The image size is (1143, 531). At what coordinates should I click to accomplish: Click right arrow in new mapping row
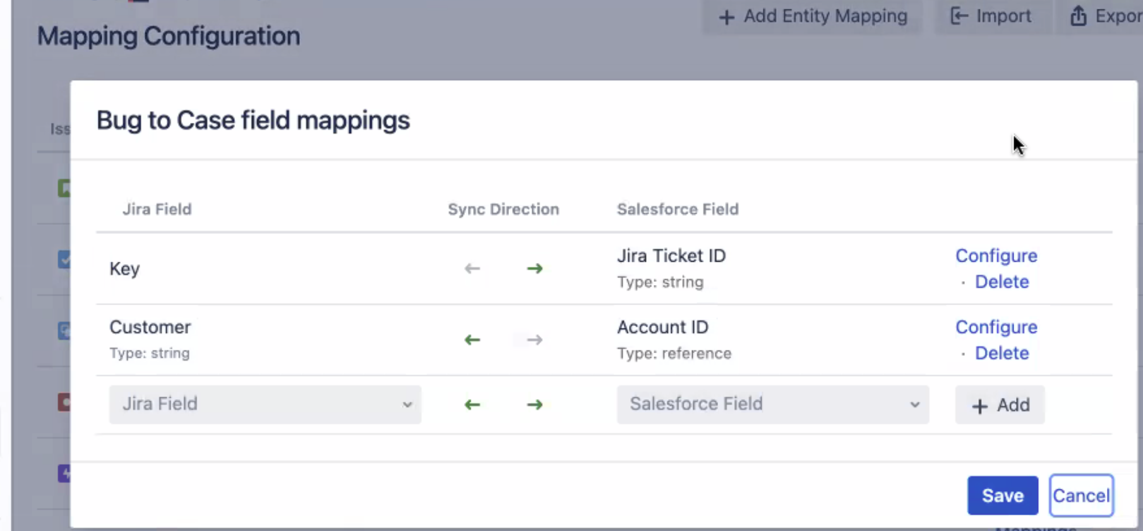click(535, 405)
